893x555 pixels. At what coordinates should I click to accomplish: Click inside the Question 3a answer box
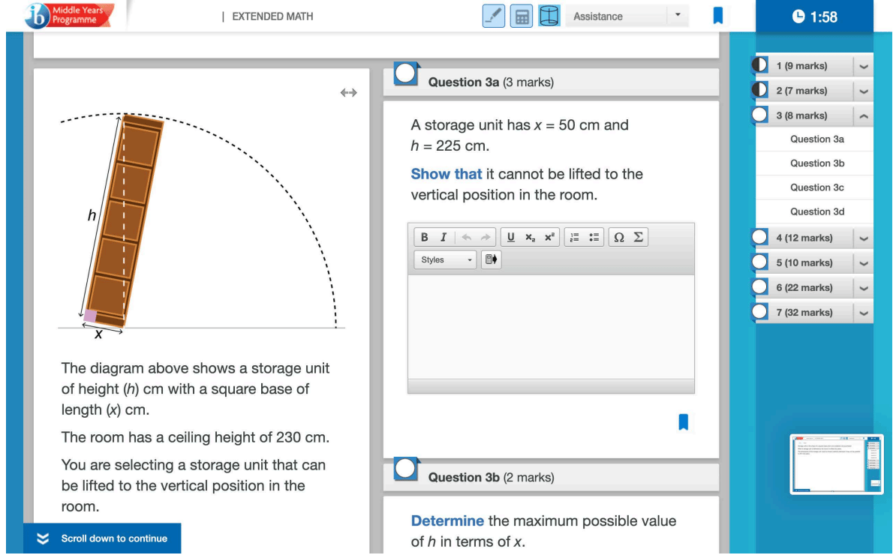[x=551, y=326]
